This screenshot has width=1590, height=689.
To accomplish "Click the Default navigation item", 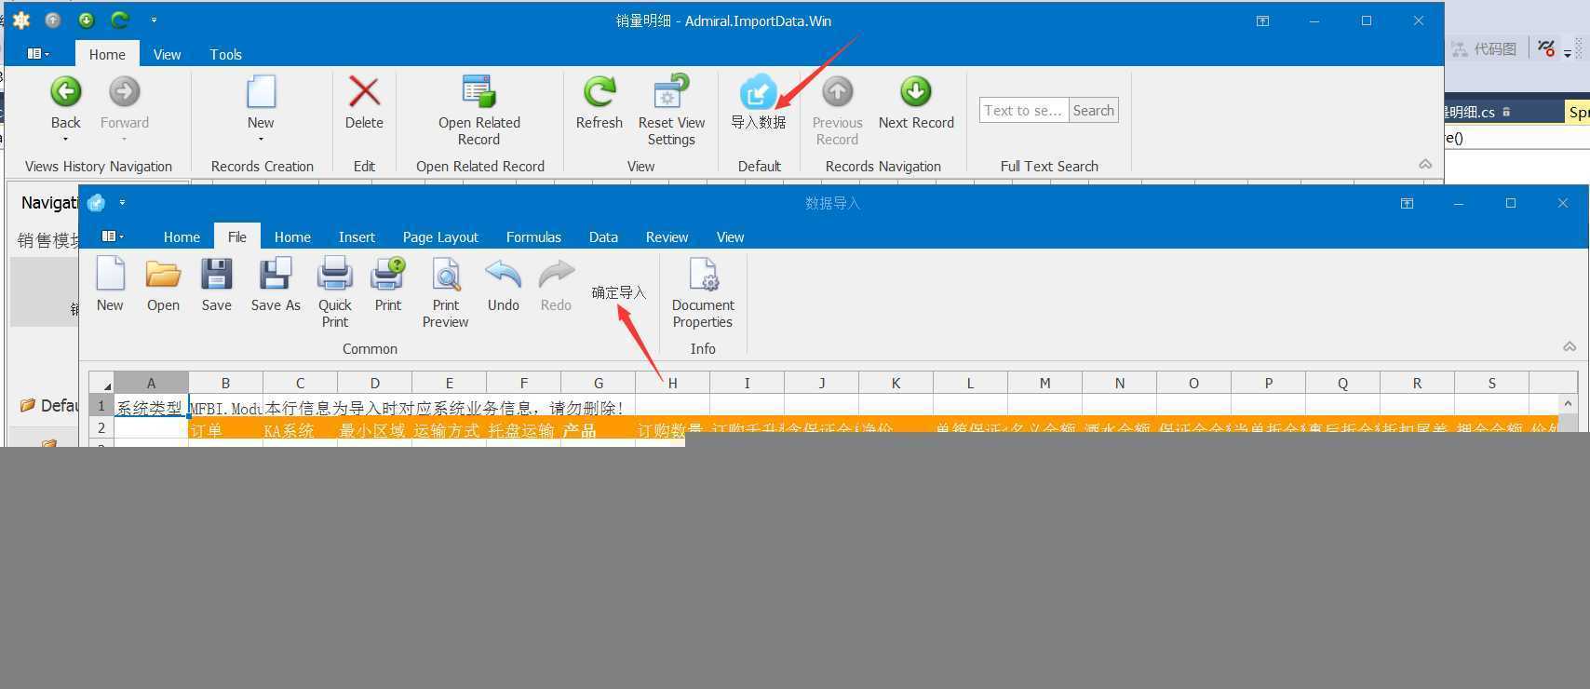I will point(49,406).
